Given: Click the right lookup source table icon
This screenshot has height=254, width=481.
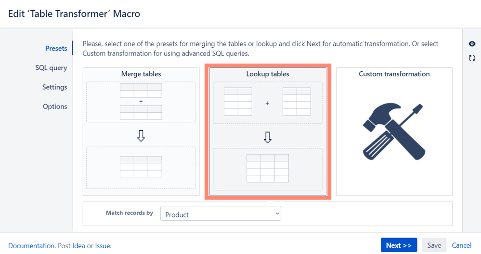Looking at the screenshot, I should click(297, 102).
